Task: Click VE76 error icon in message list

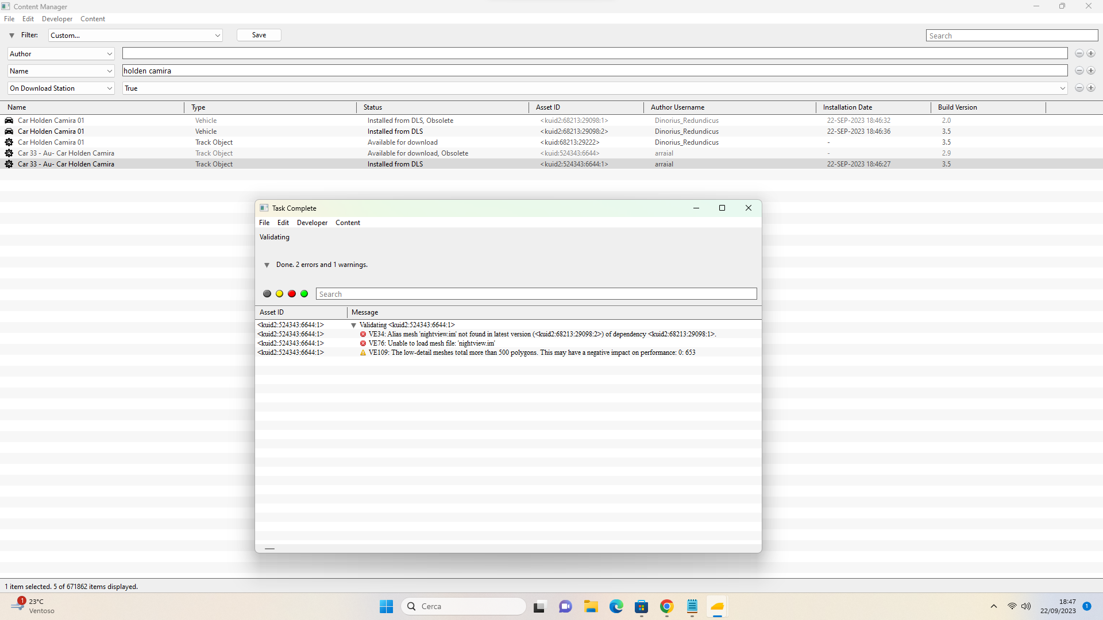Action: [363, 343]
